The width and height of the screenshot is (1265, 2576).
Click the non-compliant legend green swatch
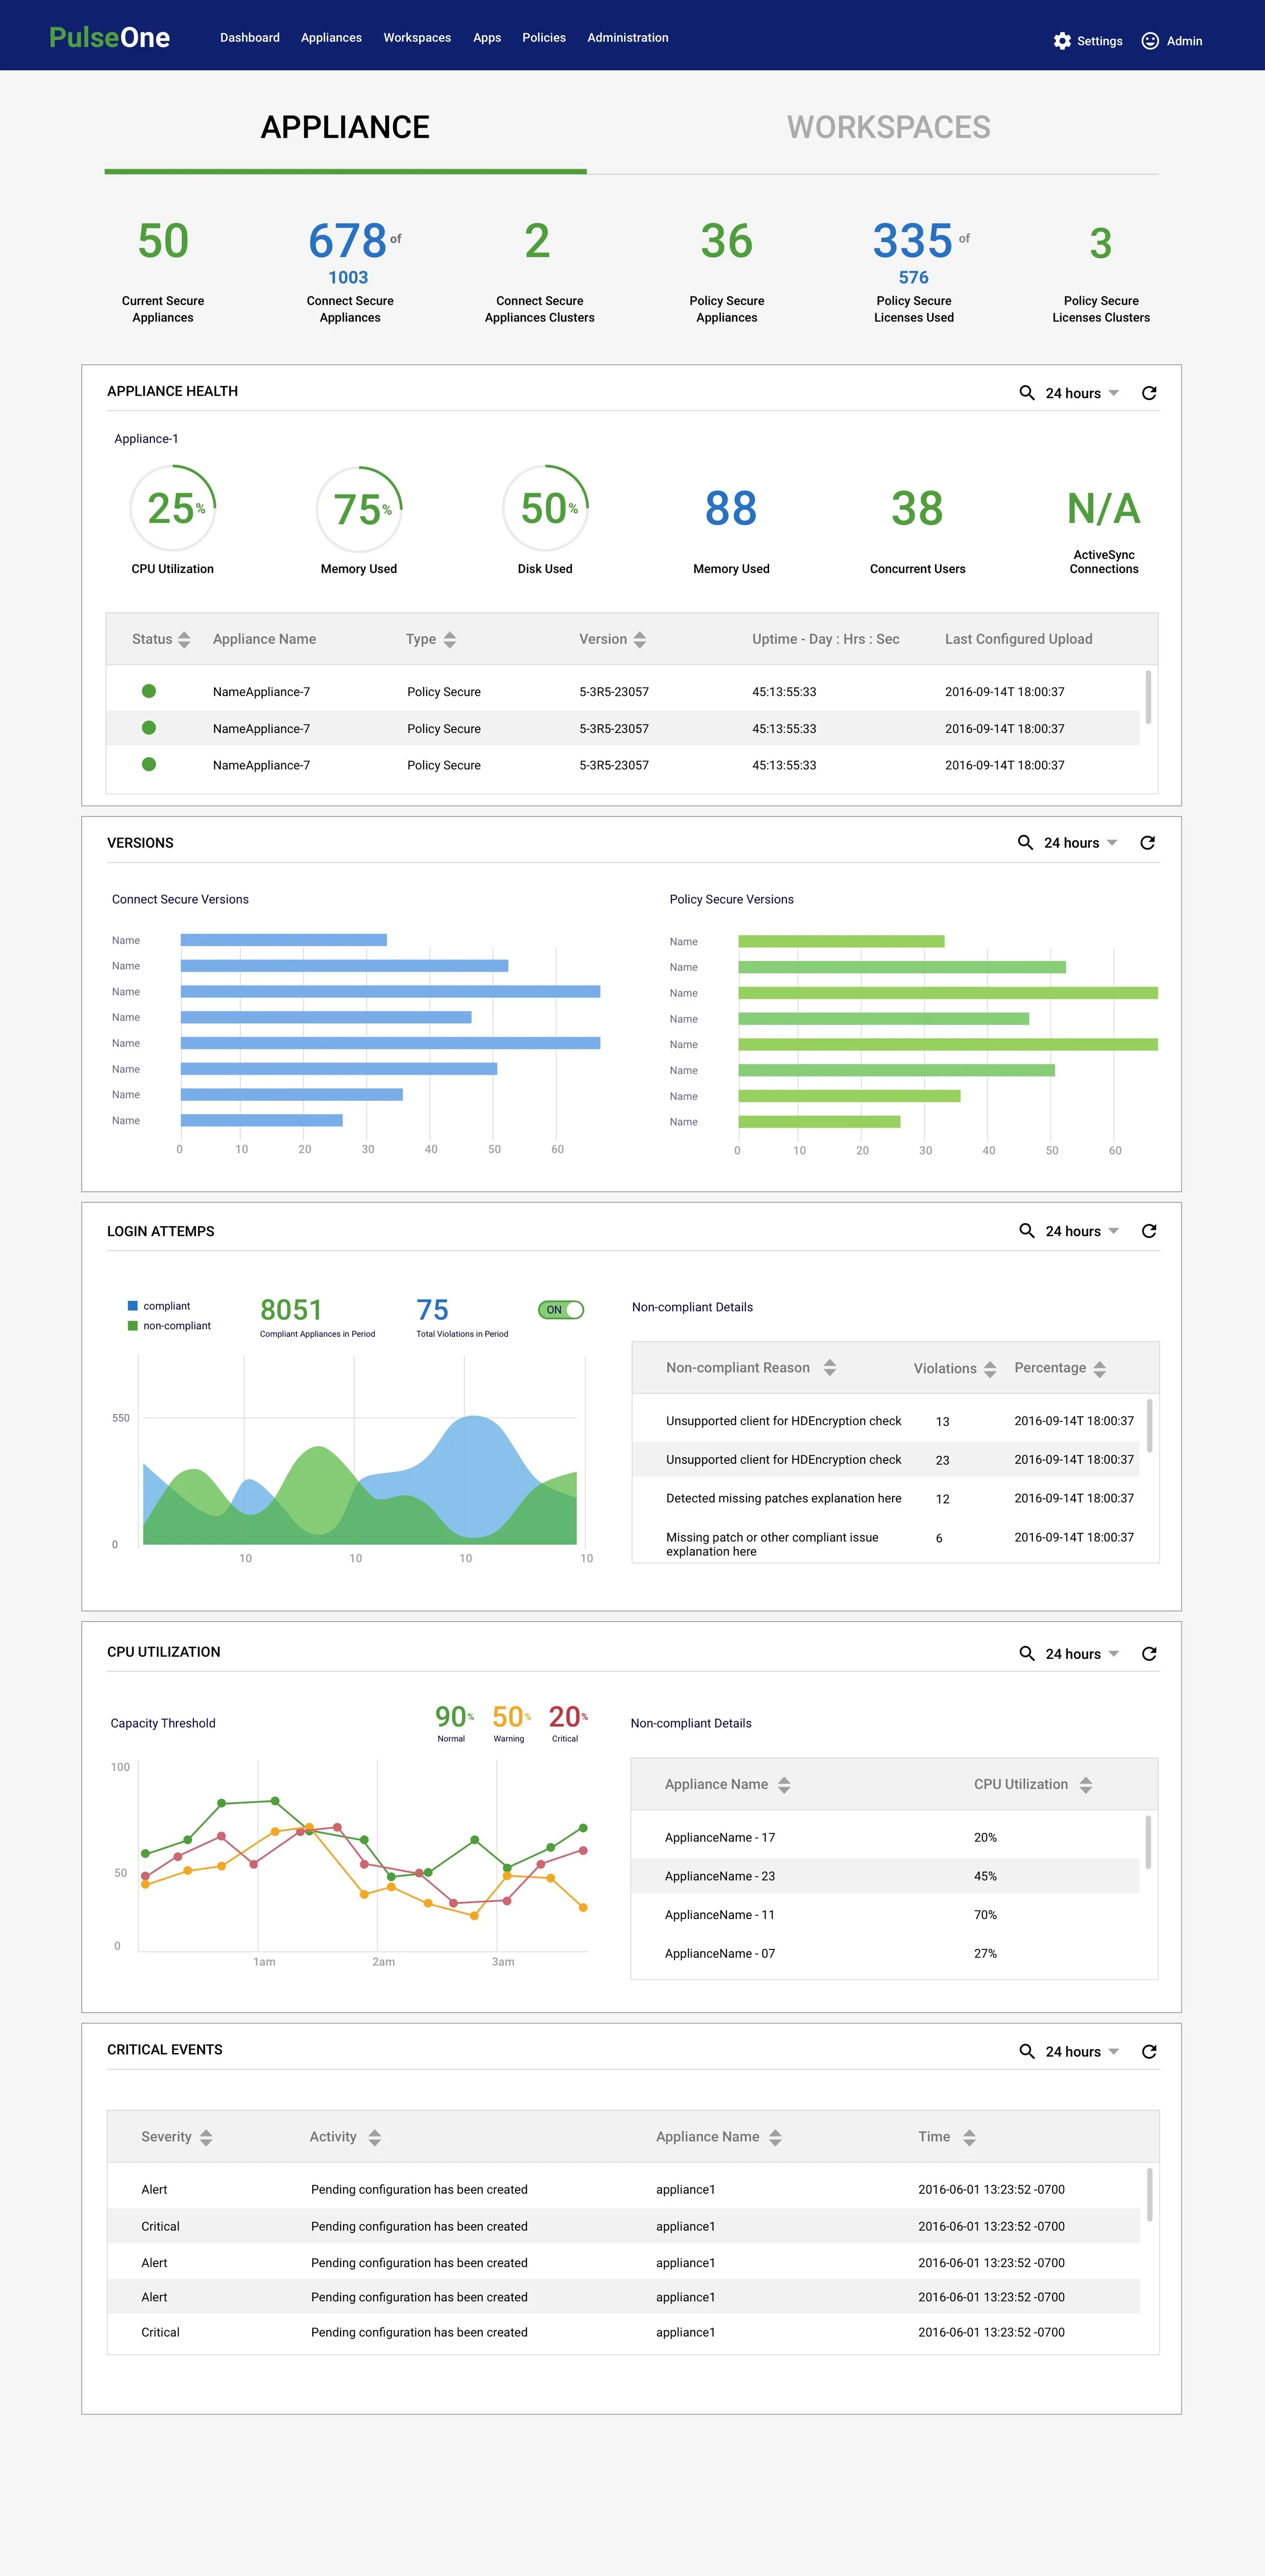pyautogui.click(x=132, y=1326)
